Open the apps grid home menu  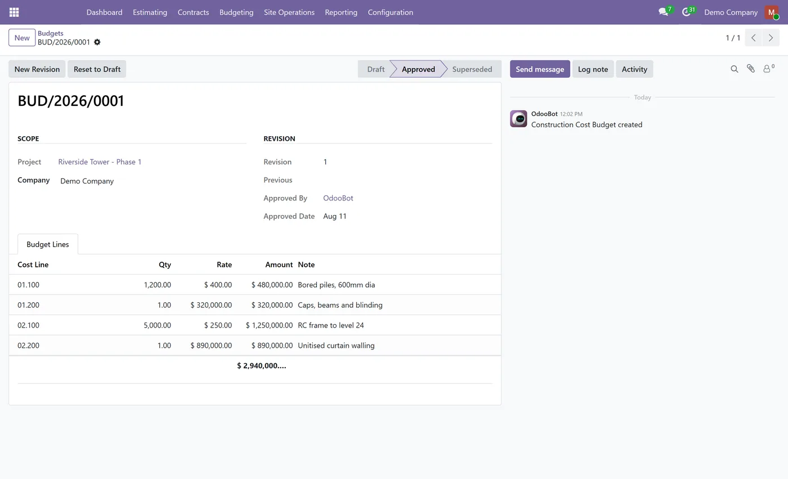point(14,12)
